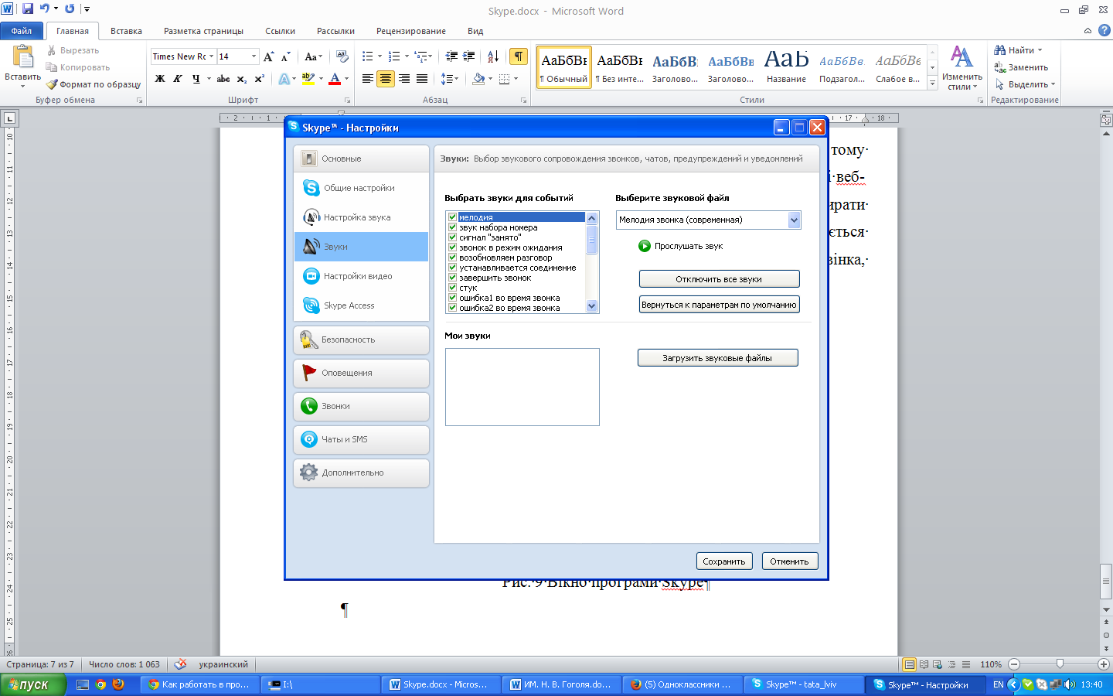Open the font color picker arrow

pyautogui.click(x=346, y=79)
